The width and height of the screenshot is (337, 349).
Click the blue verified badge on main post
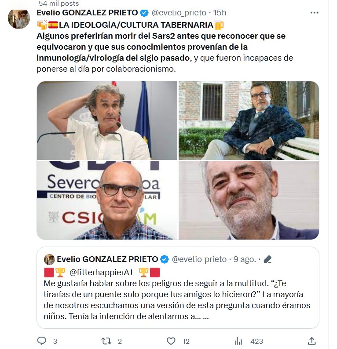pos(144,13)
